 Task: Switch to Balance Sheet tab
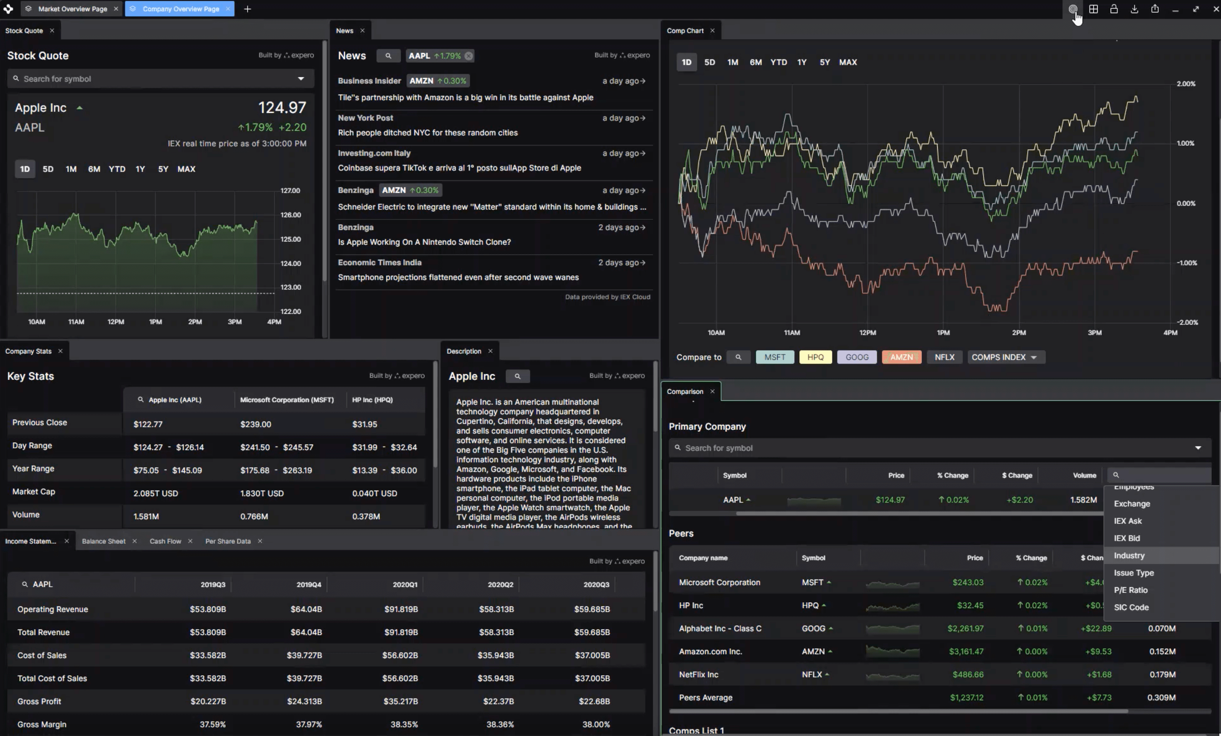click(x=103, y=541)
